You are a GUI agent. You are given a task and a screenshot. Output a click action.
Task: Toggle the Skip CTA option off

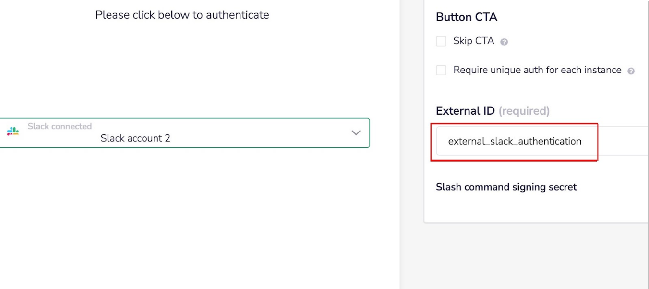441,41
